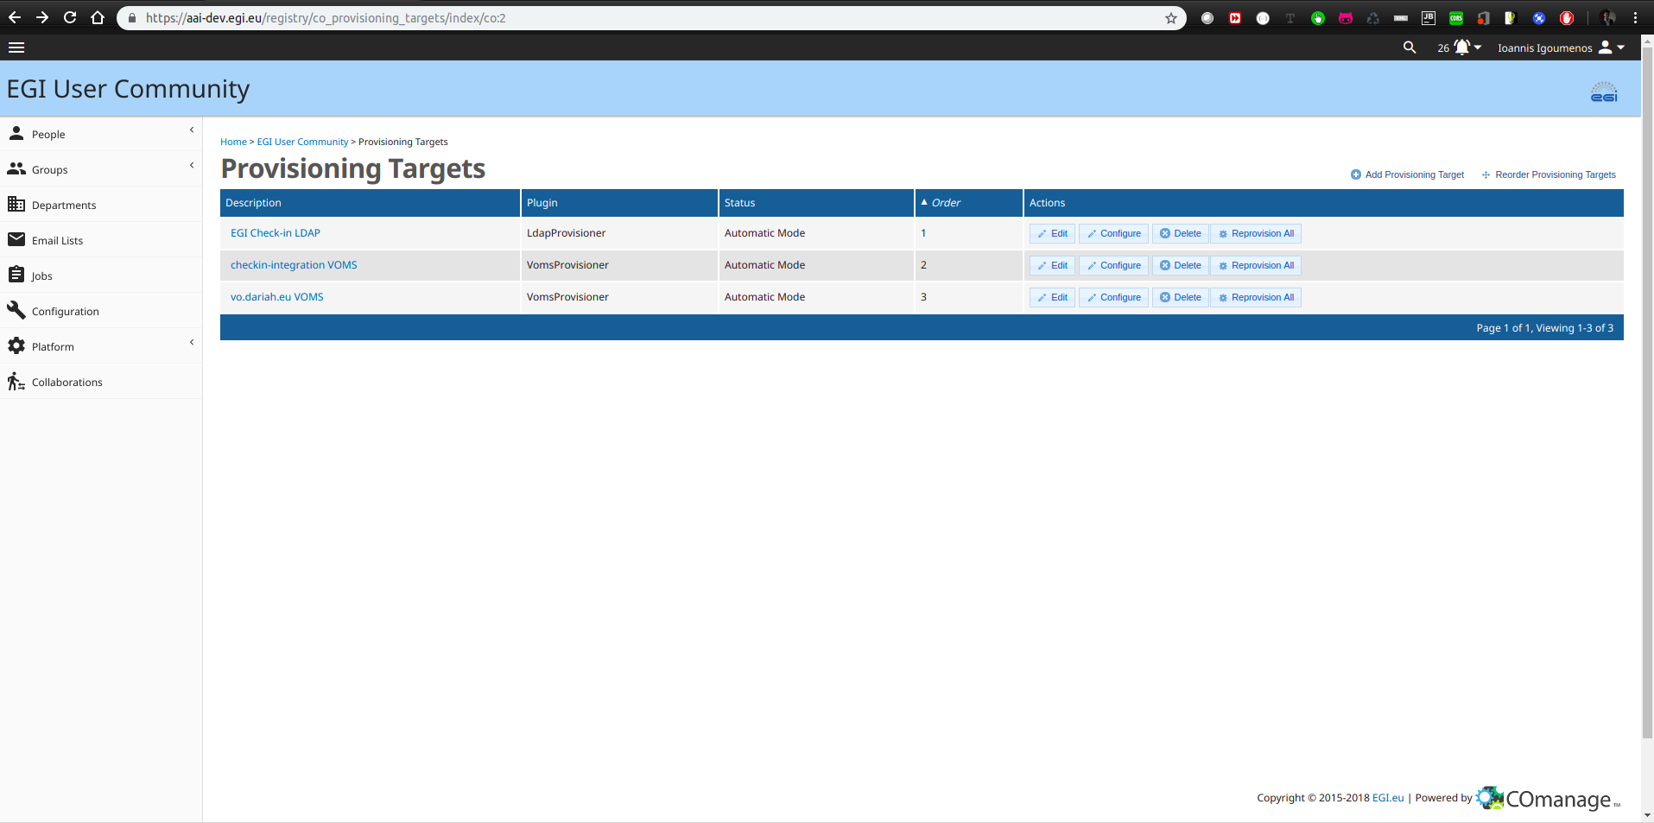Reprovision All for vo.dariah.eu VOMS
The image size is (1654, 823).
(1256, 297)
